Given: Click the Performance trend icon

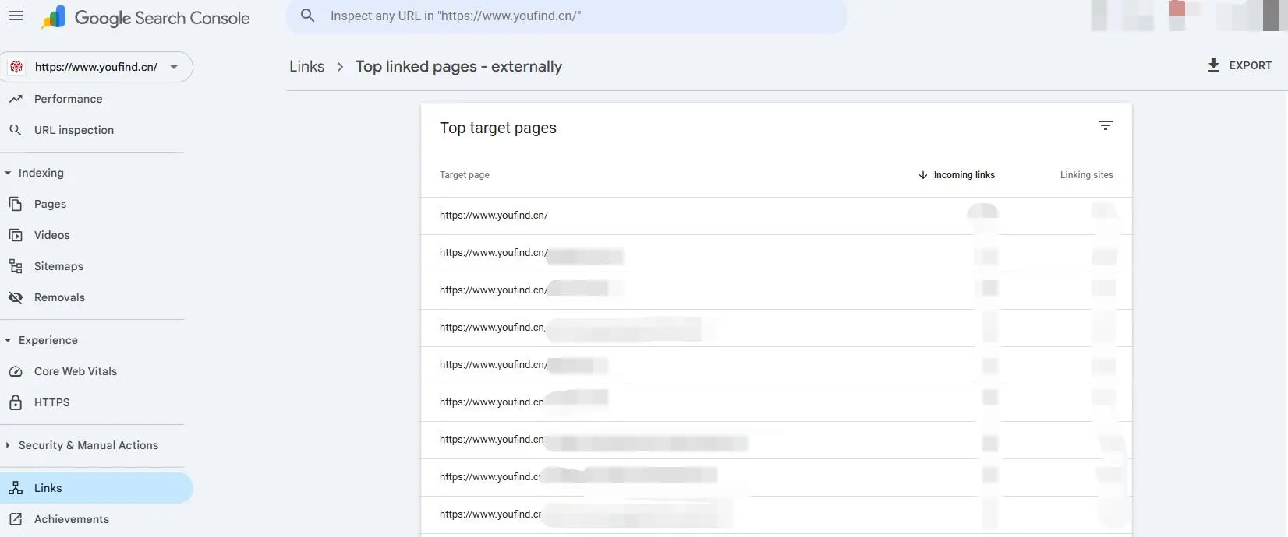Looking at the screenshot, I should pyautogui.click(x=16, y=99).
